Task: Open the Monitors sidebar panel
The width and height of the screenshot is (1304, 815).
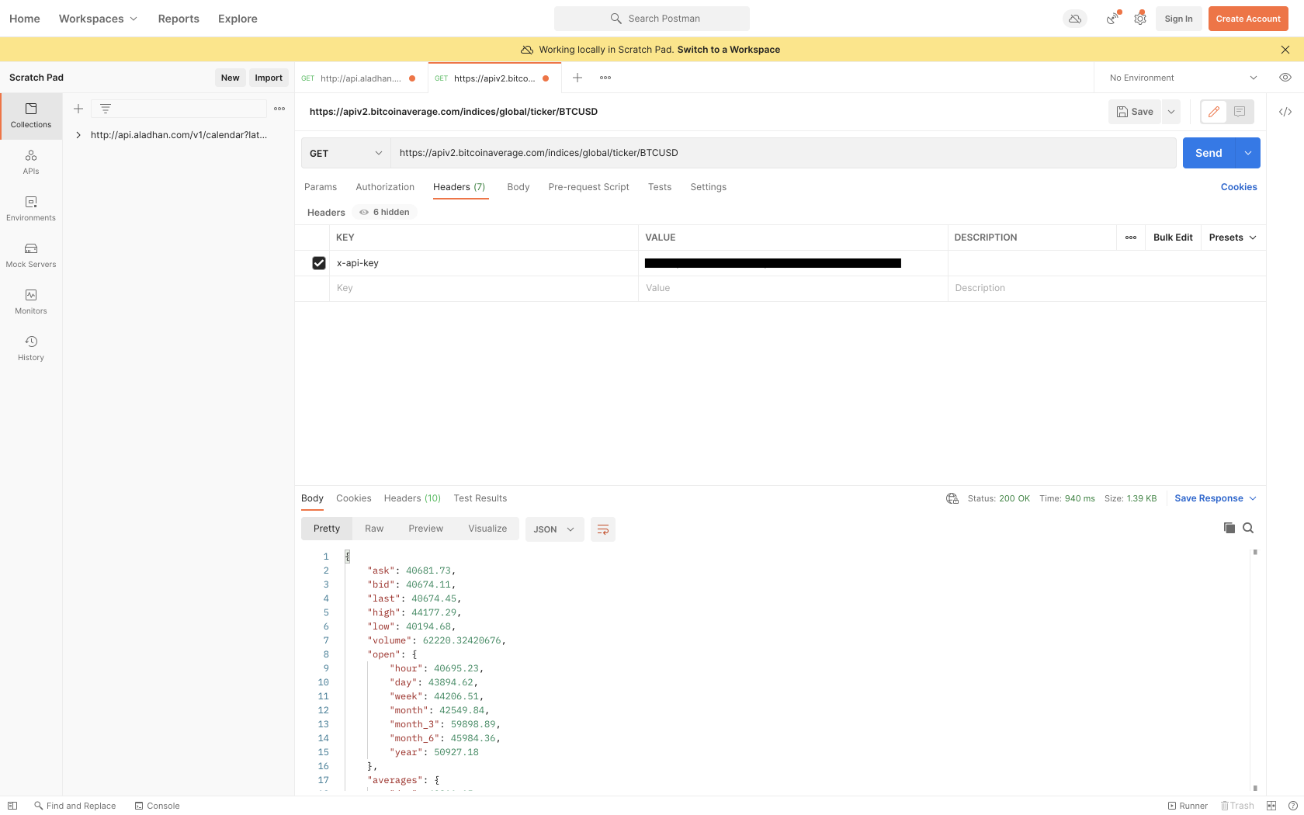Action: (x=31, y=302)
